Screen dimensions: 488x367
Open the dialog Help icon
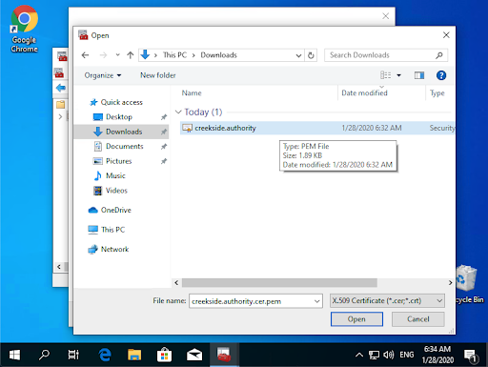[x=441, y=75]
